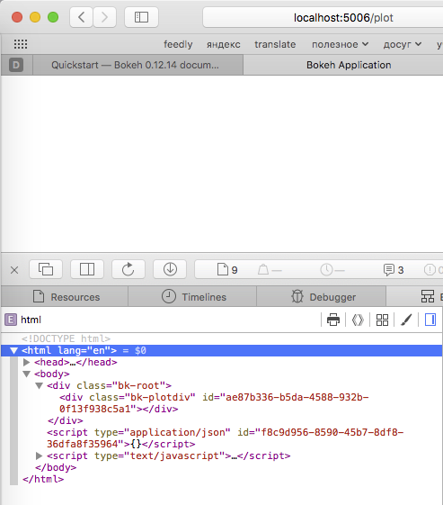
Task: Switch to the Quickstart — Bokeh documentation tab
Action: pyautogui.click(x=137, y=65)
